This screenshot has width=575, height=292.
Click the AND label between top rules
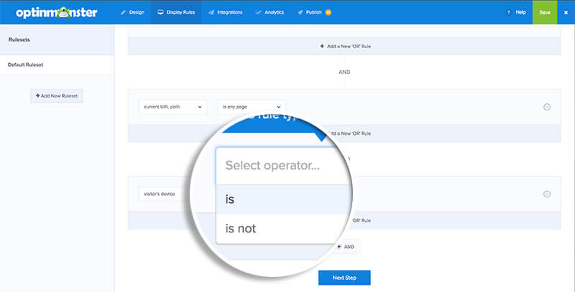344,72
